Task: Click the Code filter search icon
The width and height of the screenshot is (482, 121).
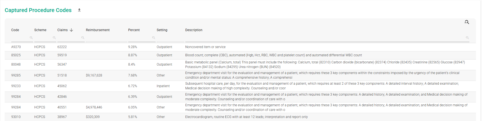Action: (x=31, y=38)
